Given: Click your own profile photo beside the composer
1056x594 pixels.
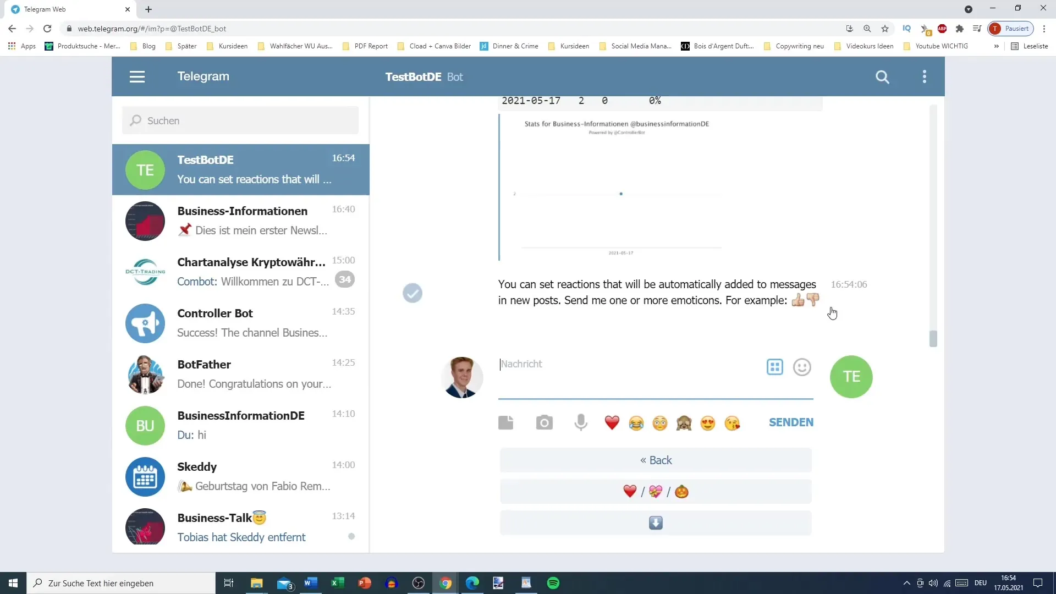Looking at the screenshot, I should pyautogui.click(x=462, y=377).
